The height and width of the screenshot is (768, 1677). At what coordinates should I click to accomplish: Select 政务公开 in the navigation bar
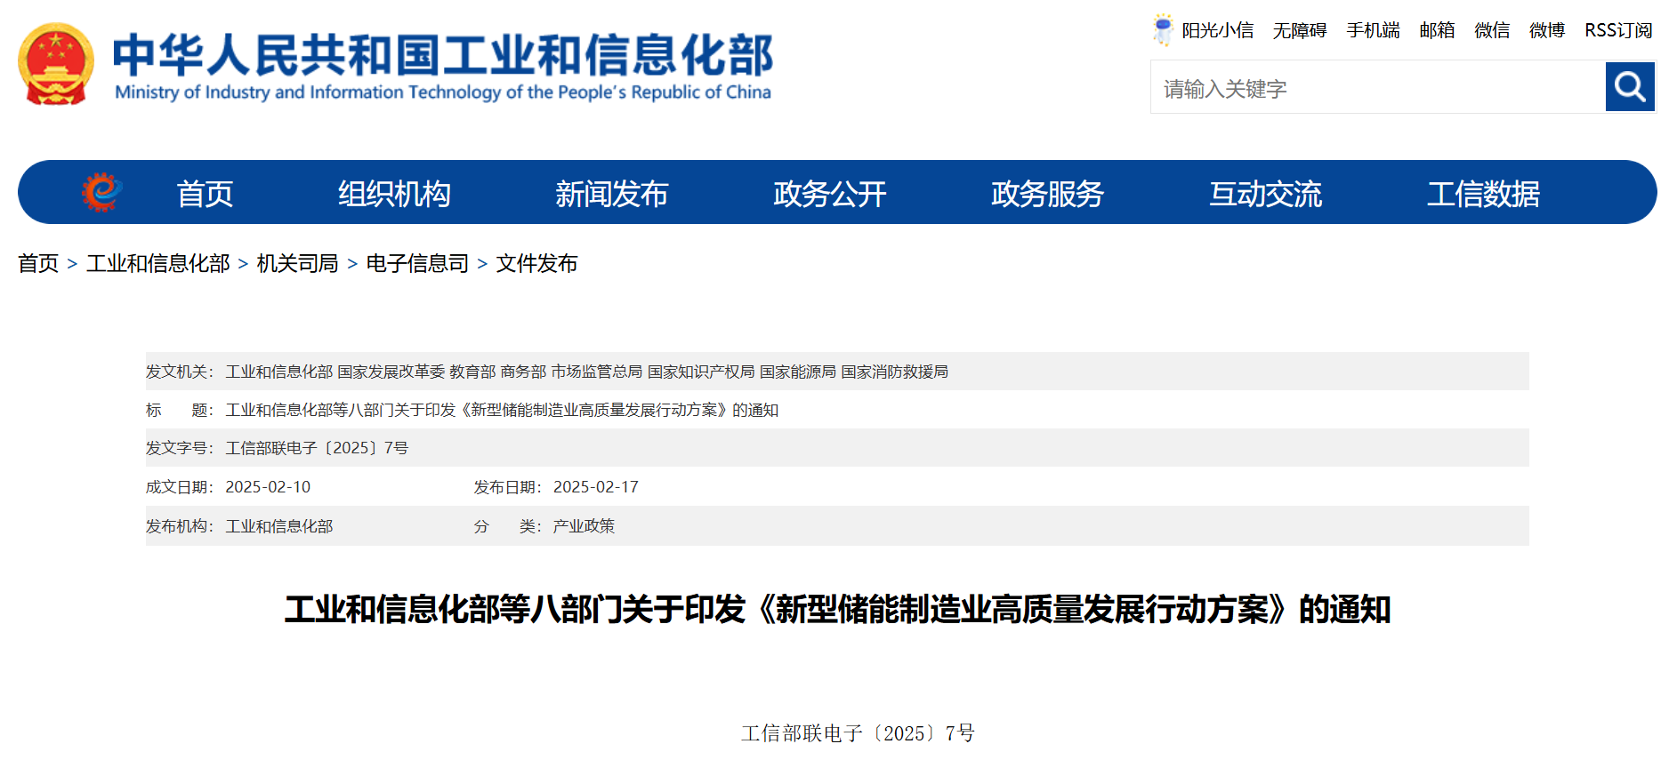pyautogui.click(x=829, y=194)
